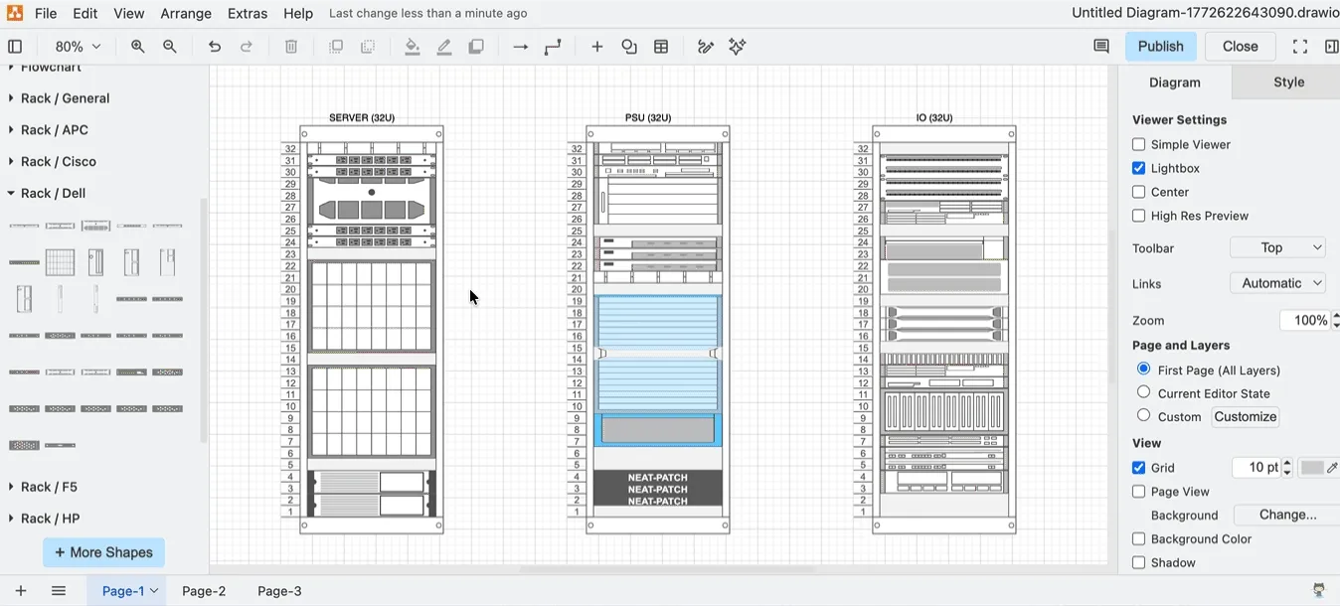Click the More Shapes button
The height and width of the screenshot is (606, 1340).
103,552
